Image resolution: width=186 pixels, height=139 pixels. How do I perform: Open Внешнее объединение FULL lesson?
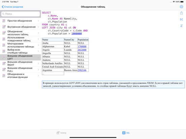point(21,69)
